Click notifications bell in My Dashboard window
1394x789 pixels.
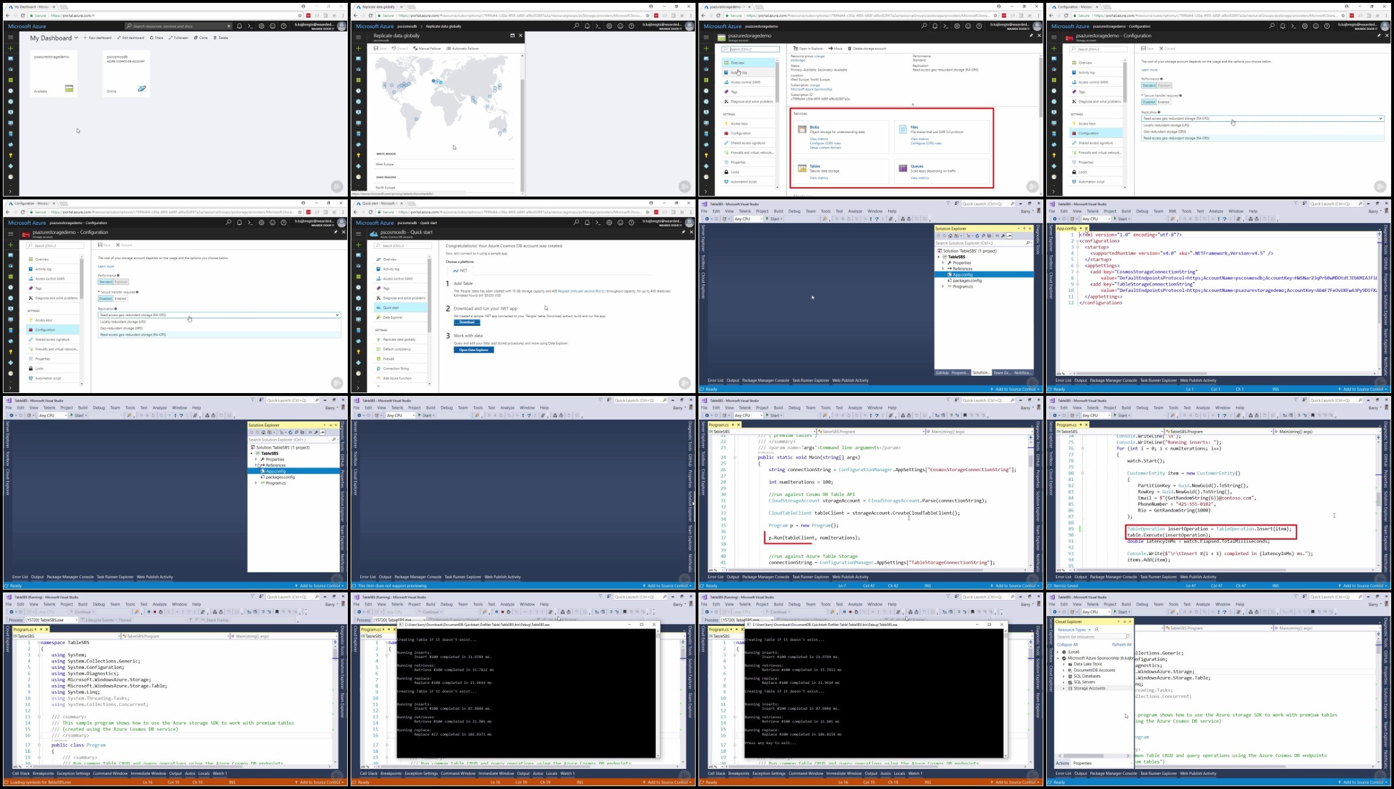tap(239, 26)
